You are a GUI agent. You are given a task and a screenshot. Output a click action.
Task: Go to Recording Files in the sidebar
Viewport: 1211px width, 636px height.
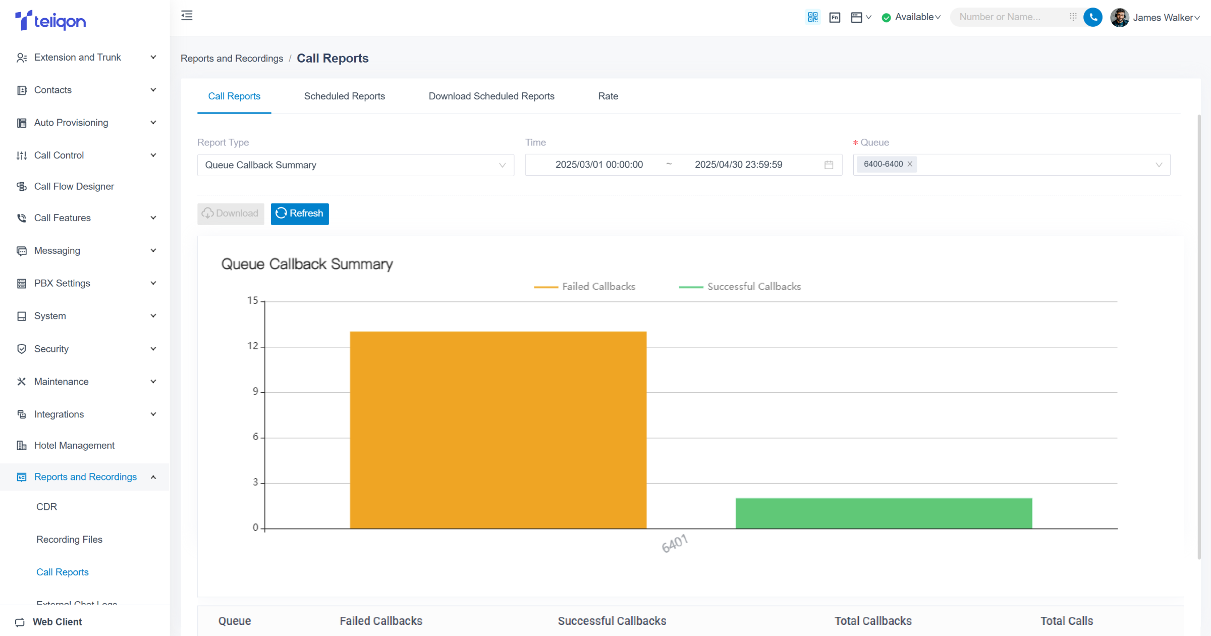(x=69, y=539)
